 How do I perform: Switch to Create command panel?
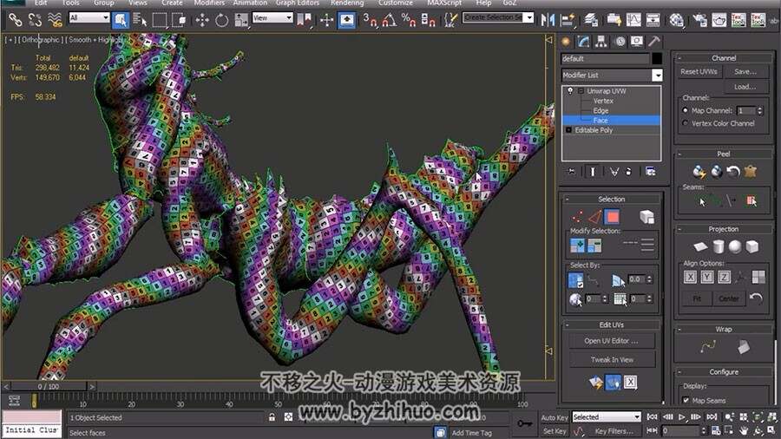point(566,42)
